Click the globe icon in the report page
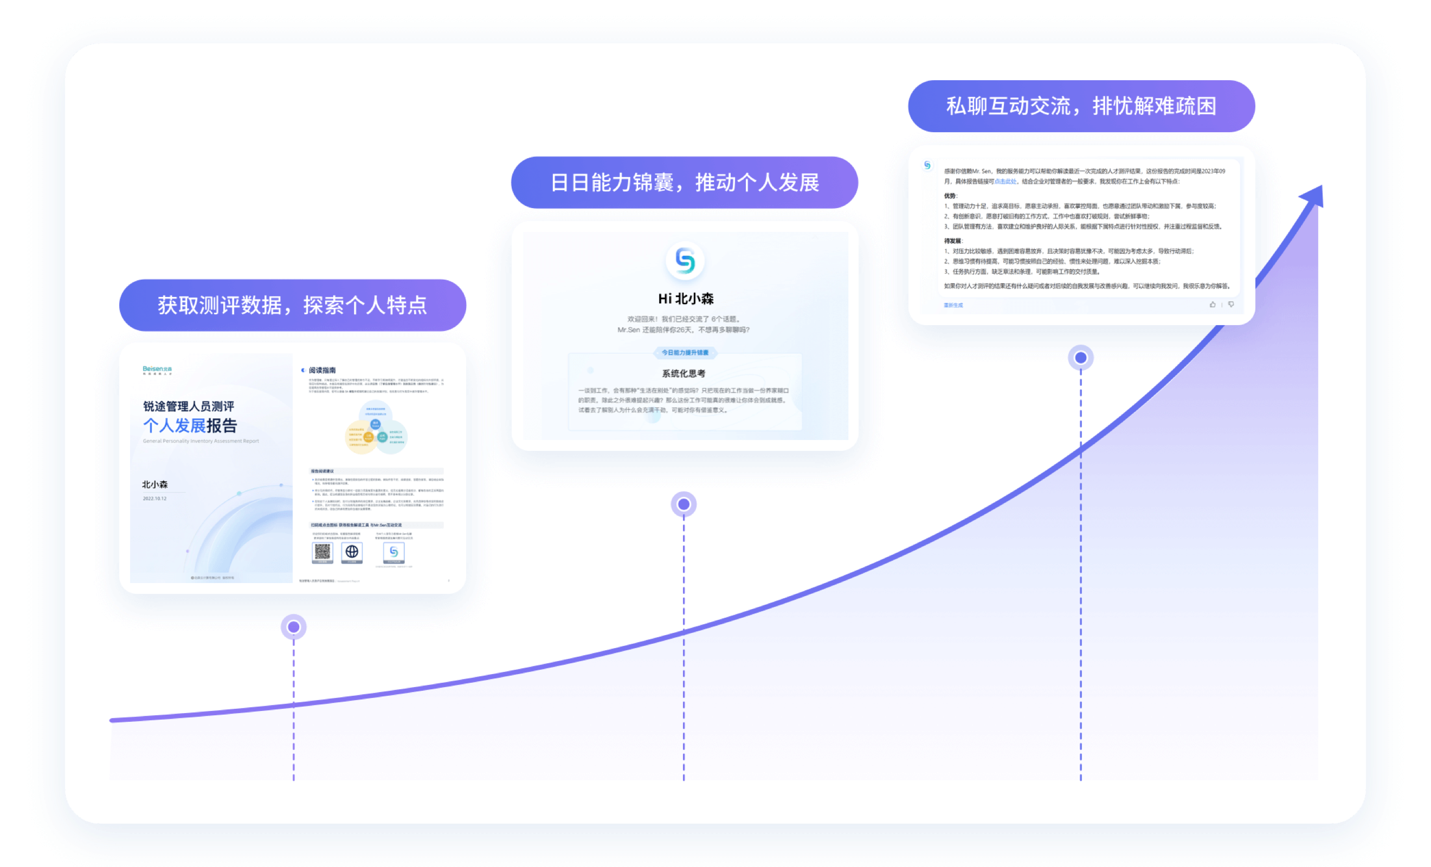The width and height of the screenshot is (1431, 867). point(352,552)
